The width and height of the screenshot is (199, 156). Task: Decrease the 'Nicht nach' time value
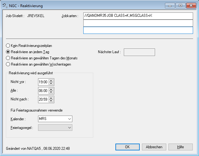click(x=51, y=101)
